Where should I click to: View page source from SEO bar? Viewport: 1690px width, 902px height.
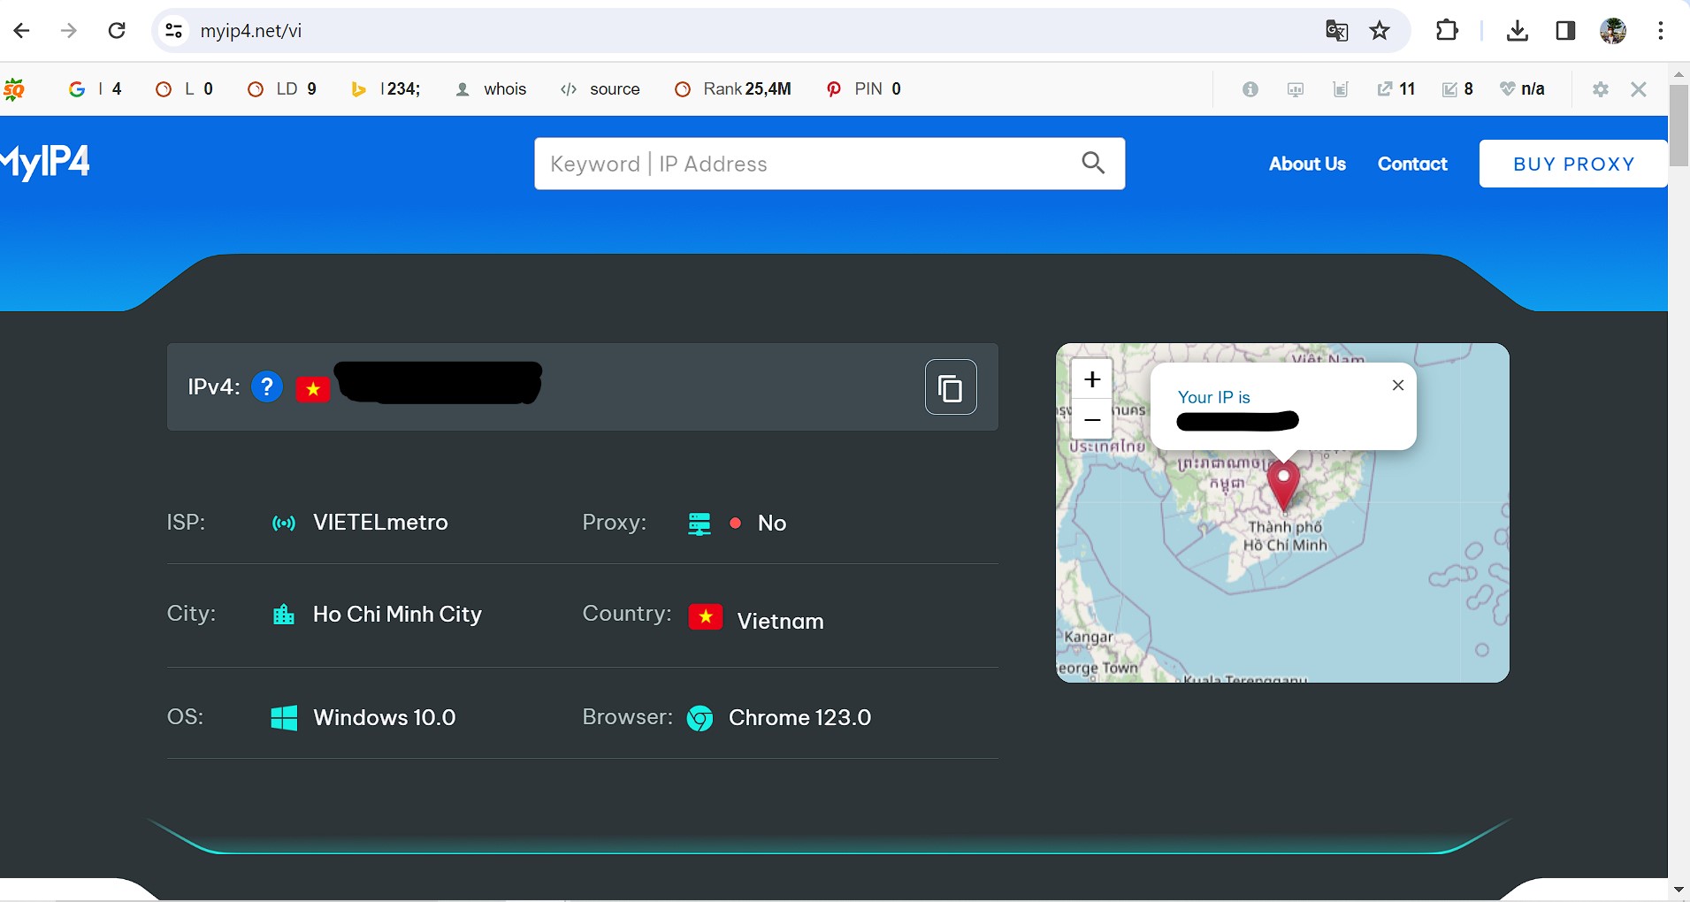pos(600,89)
